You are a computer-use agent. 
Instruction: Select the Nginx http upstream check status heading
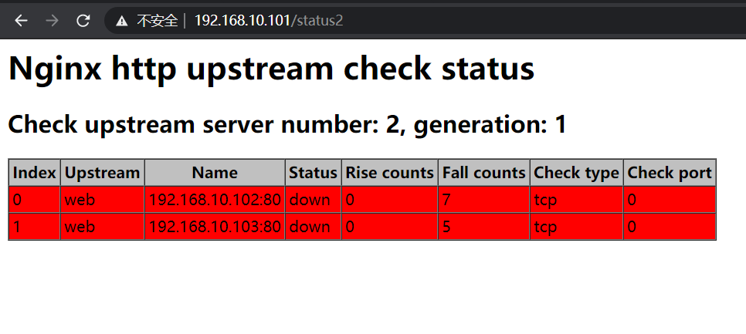pos(272,69)
